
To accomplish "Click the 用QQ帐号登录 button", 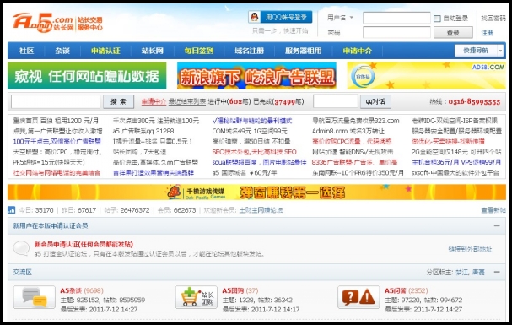I will tap(280, 17).
